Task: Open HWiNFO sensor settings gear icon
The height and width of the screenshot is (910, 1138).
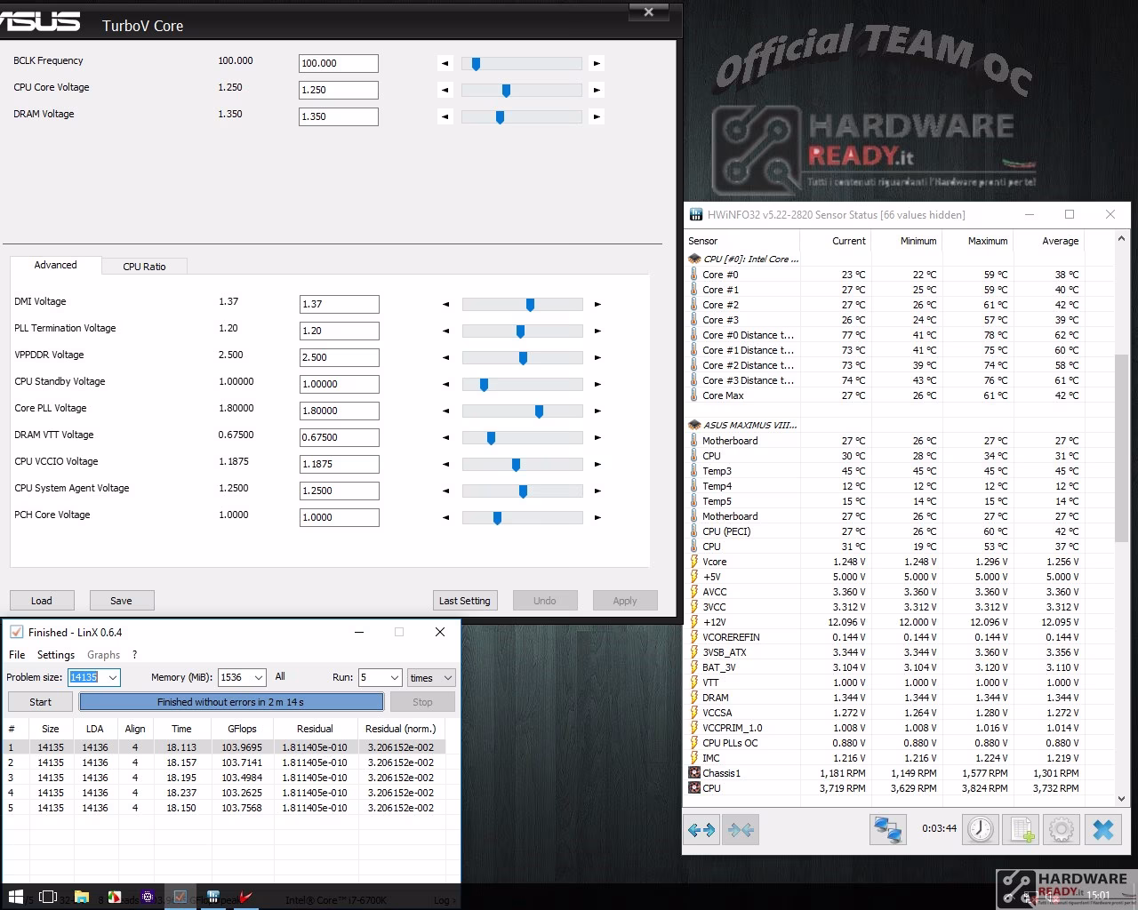Action: [1062, 830]
